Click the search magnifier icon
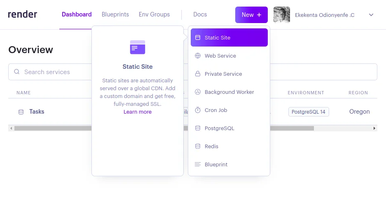 17,72
